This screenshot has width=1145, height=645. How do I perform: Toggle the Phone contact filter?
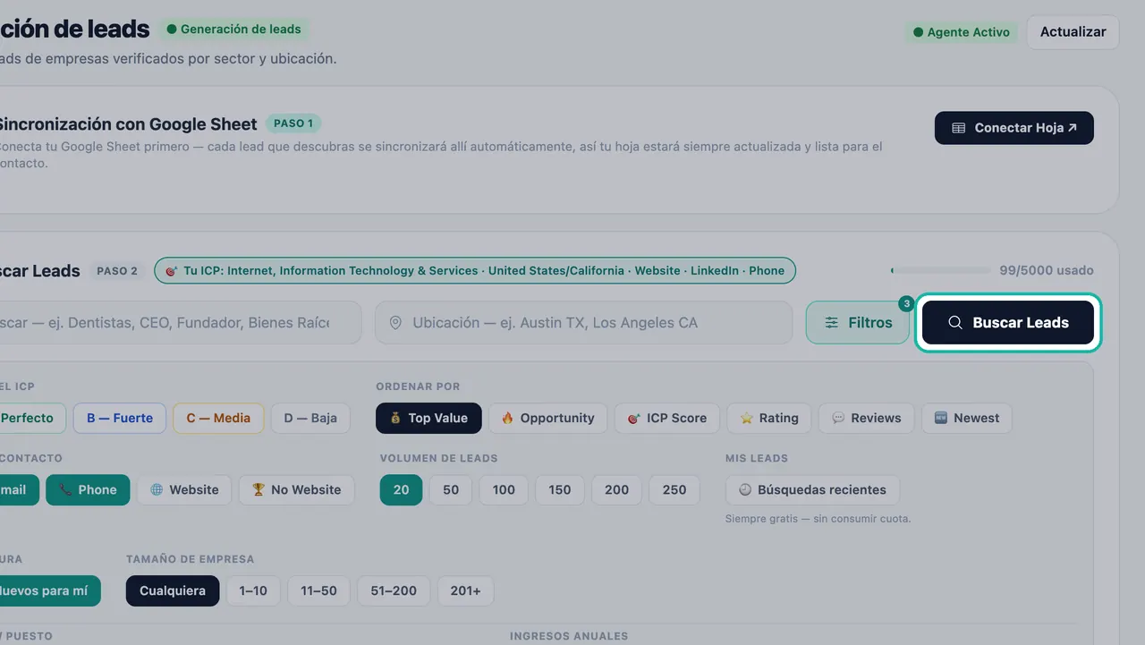pyautogui.click(x=88, y=489)
